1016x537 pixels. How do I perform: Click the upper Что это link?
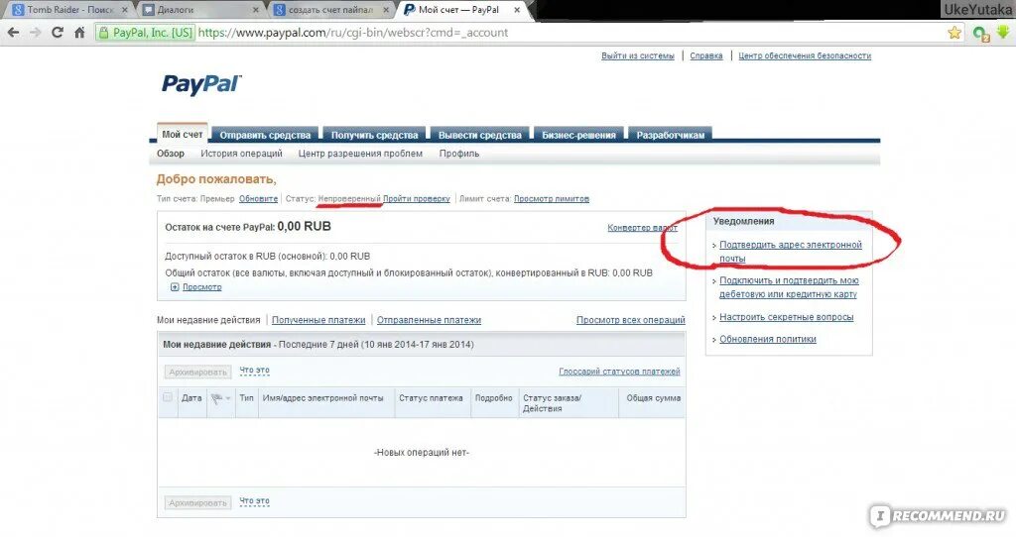coord(255,371)
